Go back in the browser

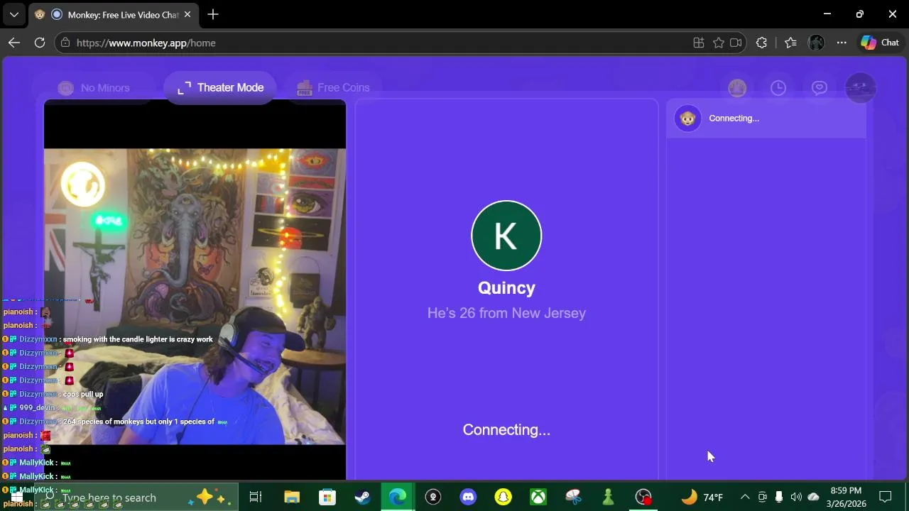tap(14, 43)
